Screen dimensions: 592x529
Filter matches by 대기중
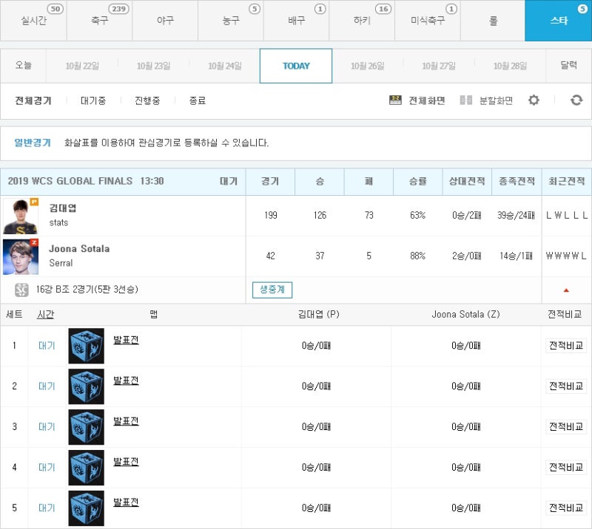click(x=93, y=100)
